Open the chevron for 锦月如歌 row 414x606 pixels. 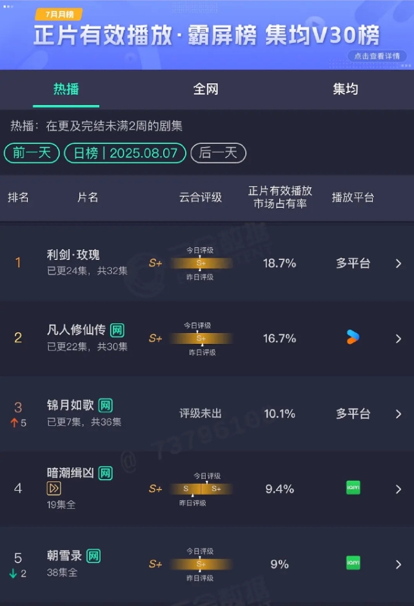pos(399,414)
